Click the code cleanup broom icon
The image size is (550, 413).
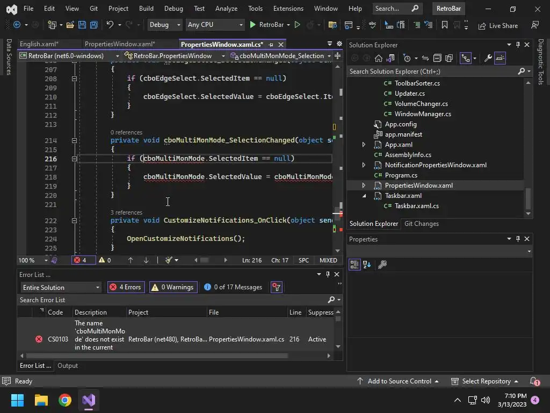click(169, 260)
